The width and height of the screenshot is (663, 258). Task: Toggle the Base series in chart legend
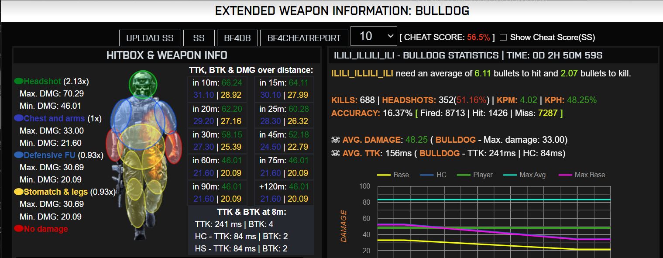[393, 175]
